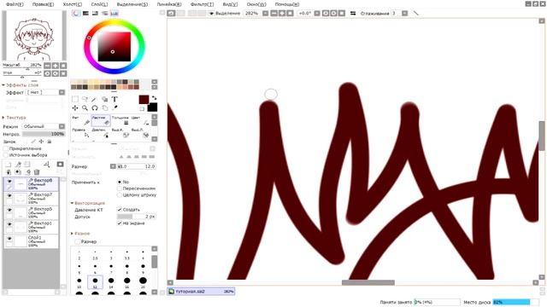Select the Move tool
This screenshot has height=307, width=547.
[75, 108]
